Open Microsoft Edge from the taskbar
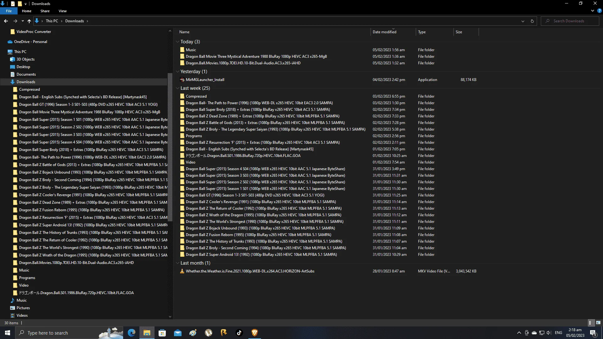Viewport: 603px width, 339px height. [x=131, y=333]
